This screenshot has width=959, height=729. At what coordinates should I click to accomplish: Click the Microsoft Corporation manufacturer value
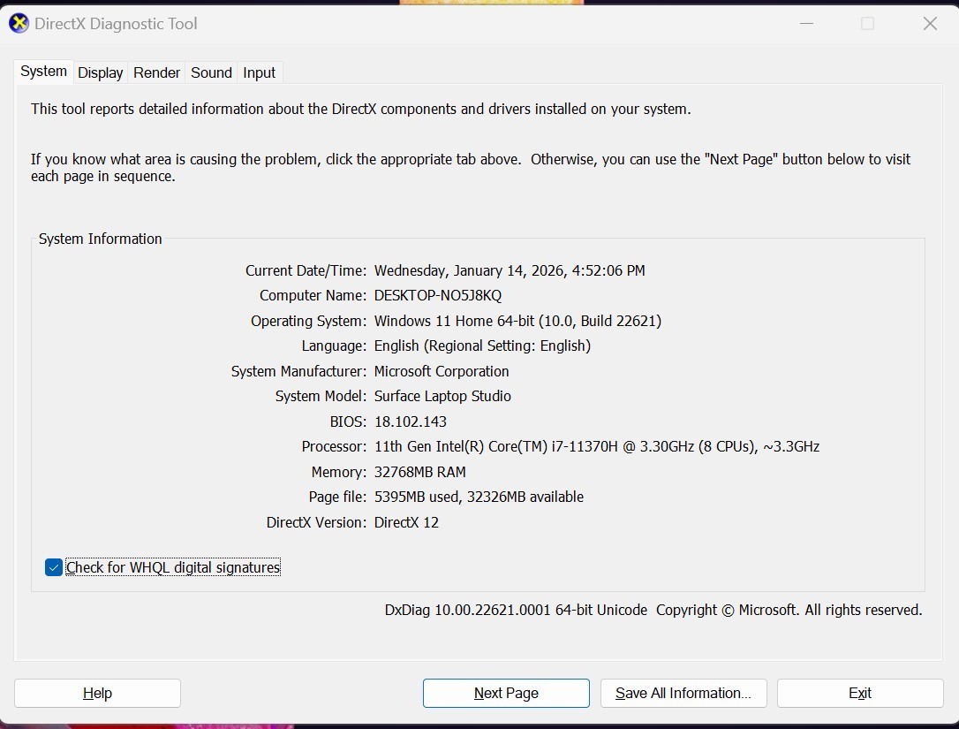(x=441, y=371)
